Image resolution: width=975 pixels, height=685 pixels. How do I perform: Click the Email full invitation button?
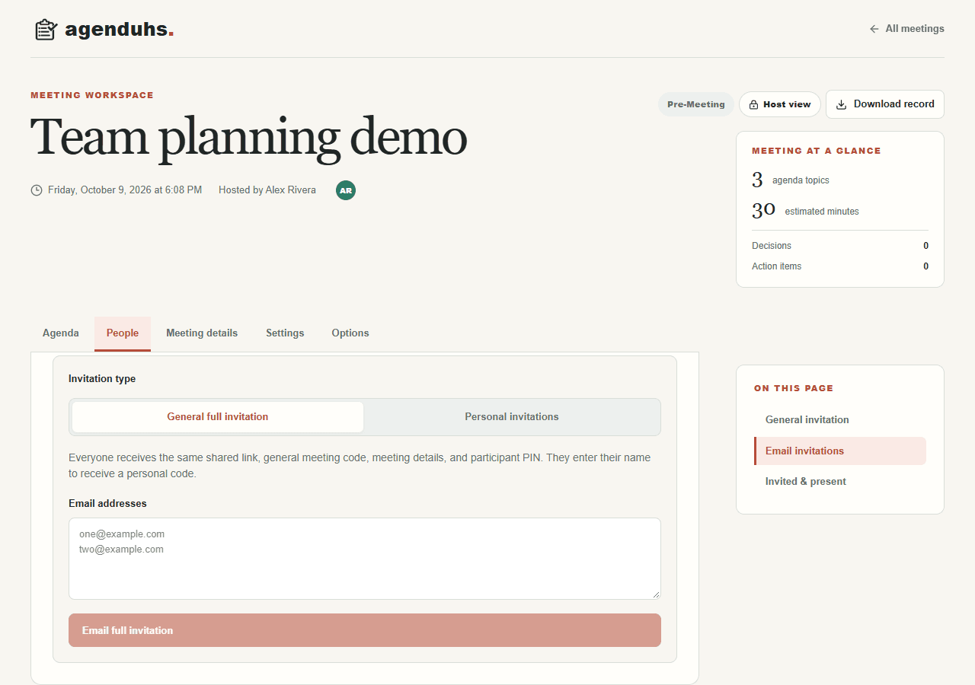click(x=365, y=630)
